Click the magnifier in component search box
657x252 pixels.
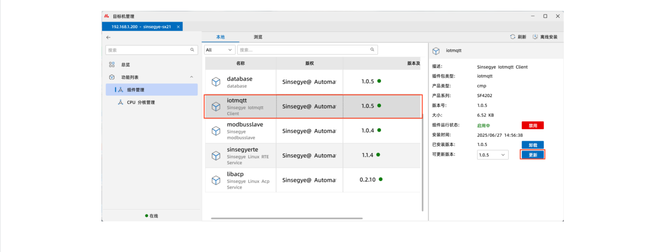tap(373, 50)
